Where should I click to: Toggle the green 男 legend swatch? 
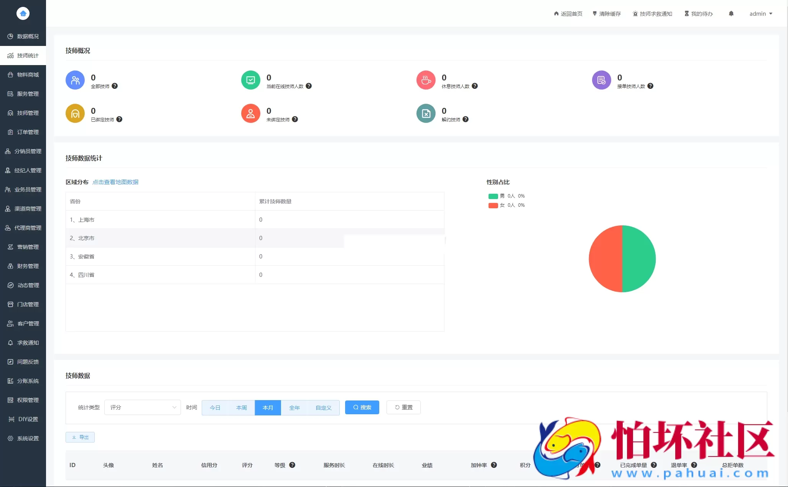click(x=493, y=196)
